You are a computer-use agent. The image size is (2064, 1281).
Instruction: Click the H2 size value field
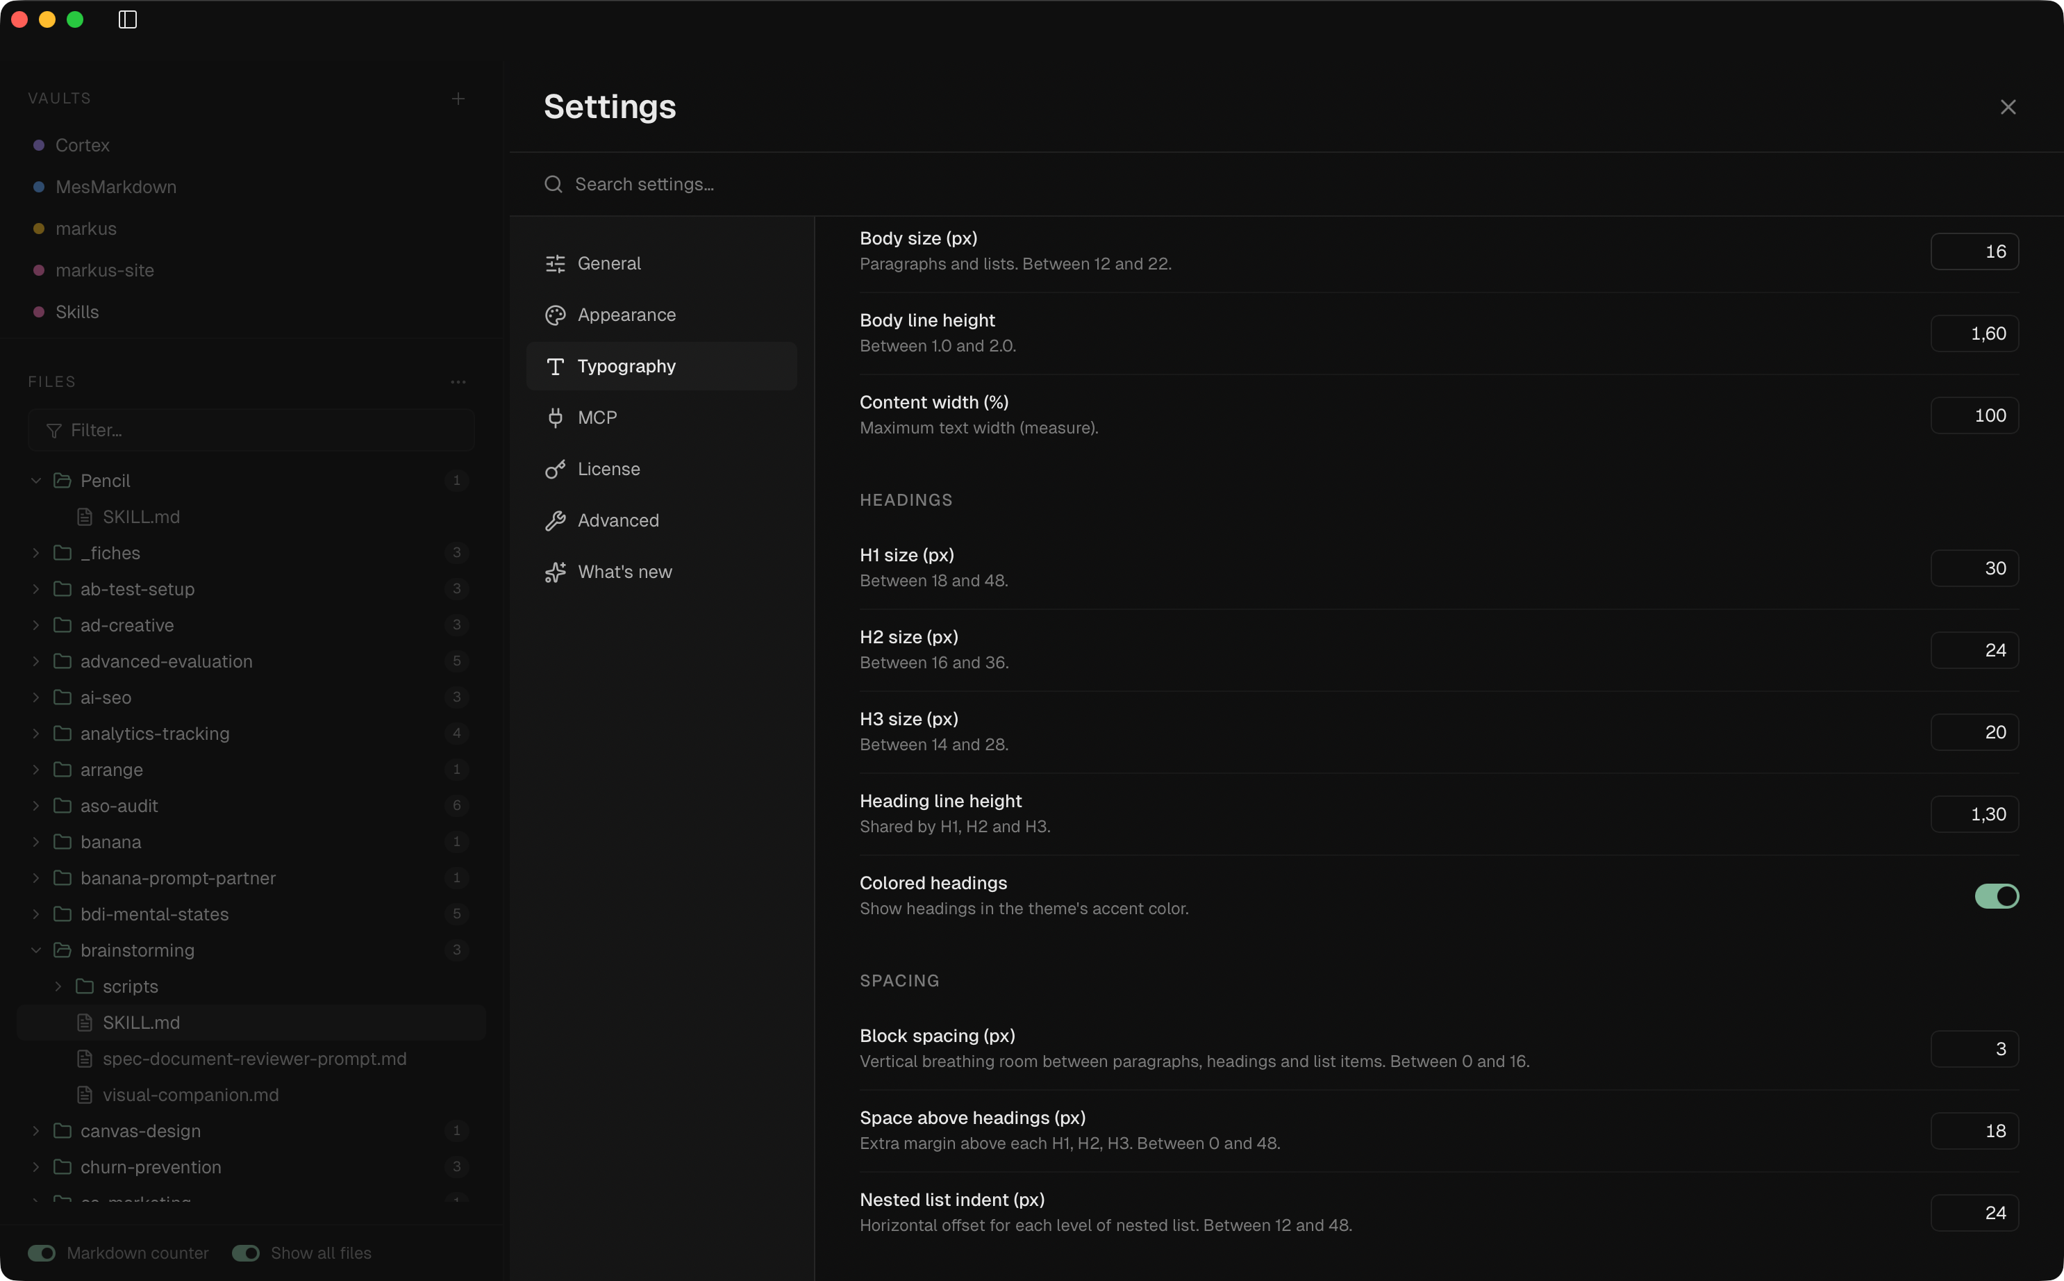tap(1974, 650)
